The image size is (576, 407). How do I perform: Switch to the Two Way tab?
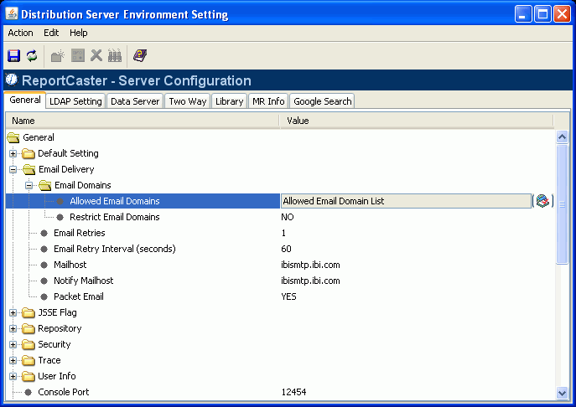coord(188,101)
